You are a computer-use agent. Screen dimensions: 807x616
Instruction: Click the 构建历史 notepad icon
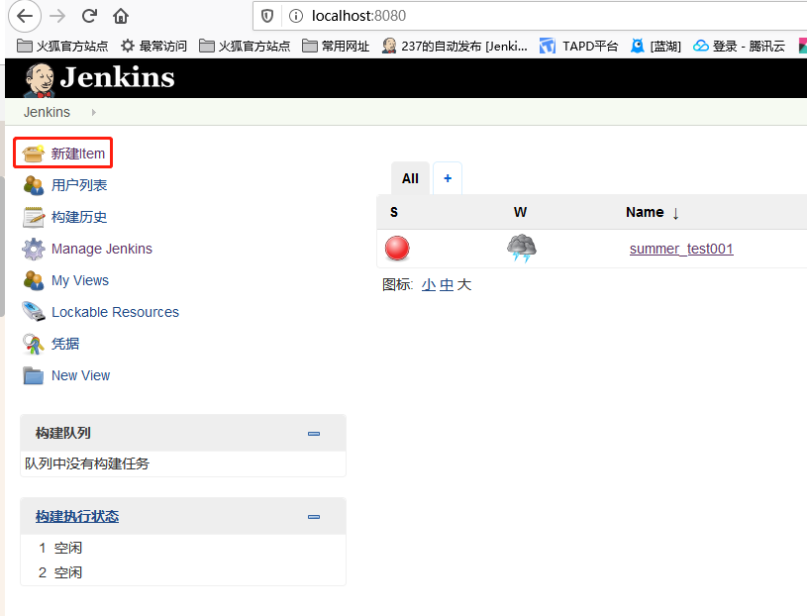tap(34, 217)
